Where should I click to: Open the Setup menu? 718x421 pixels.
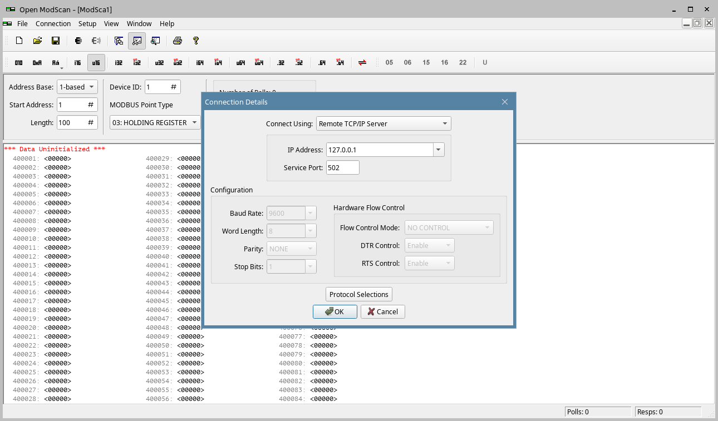pos(87,23)
